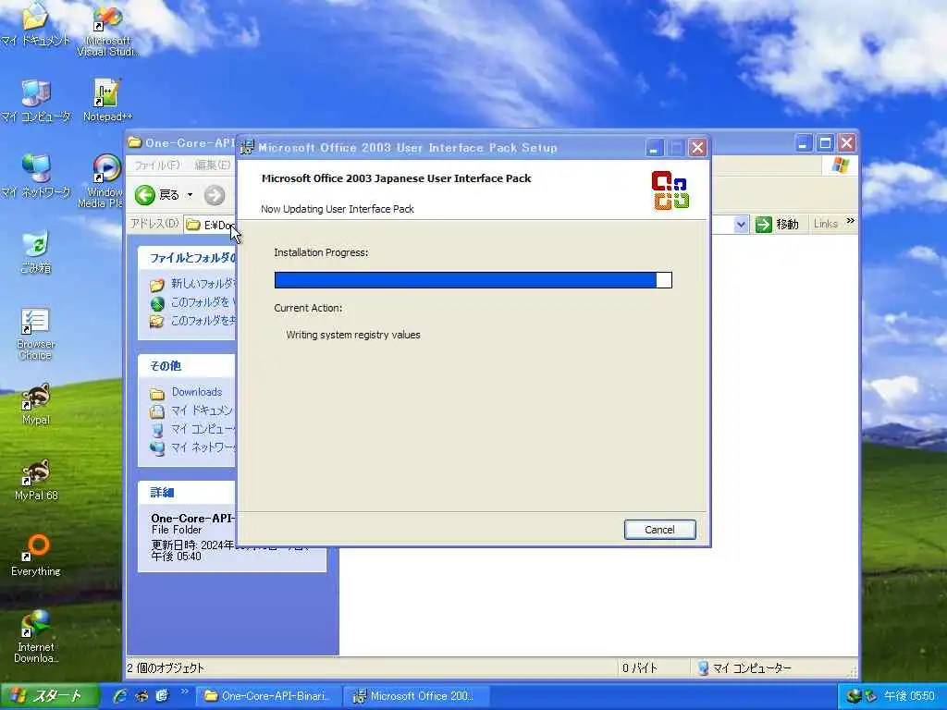Click the address bar path field

tap(210, 225)
